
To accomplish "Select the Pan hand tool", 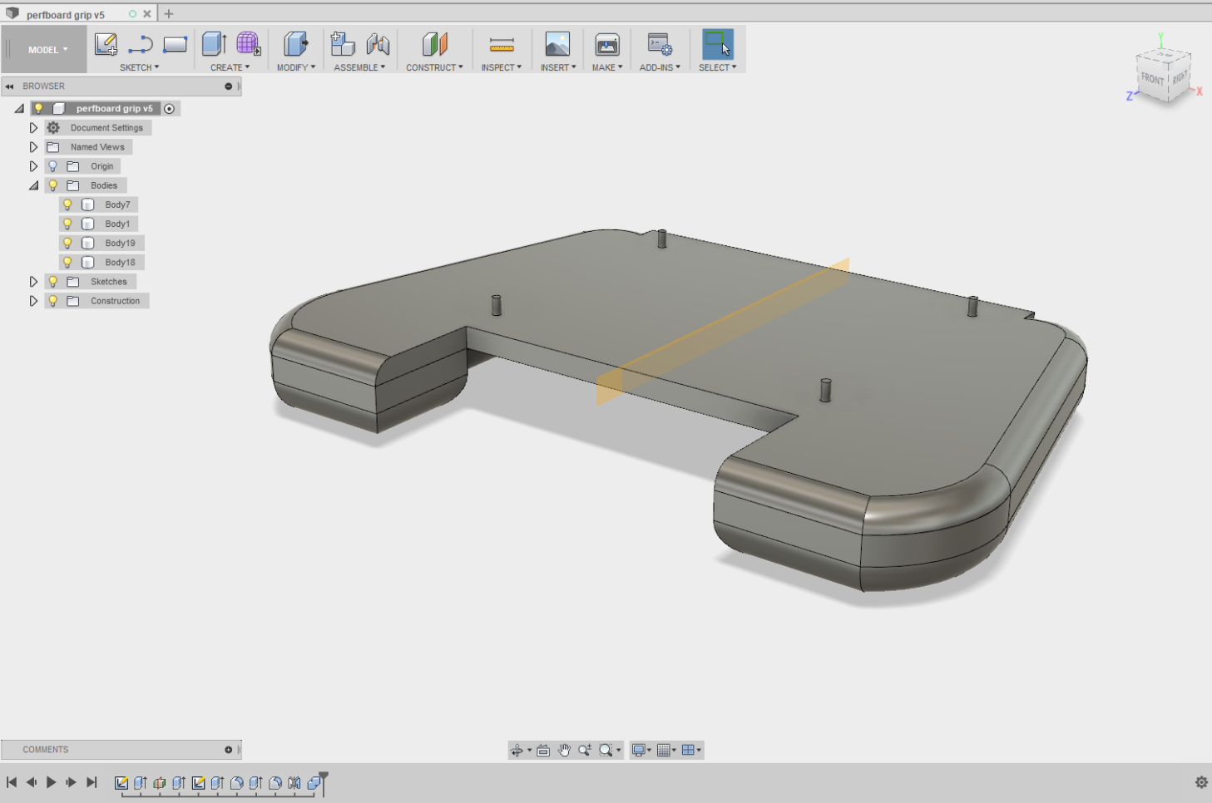I will point(564,750).
